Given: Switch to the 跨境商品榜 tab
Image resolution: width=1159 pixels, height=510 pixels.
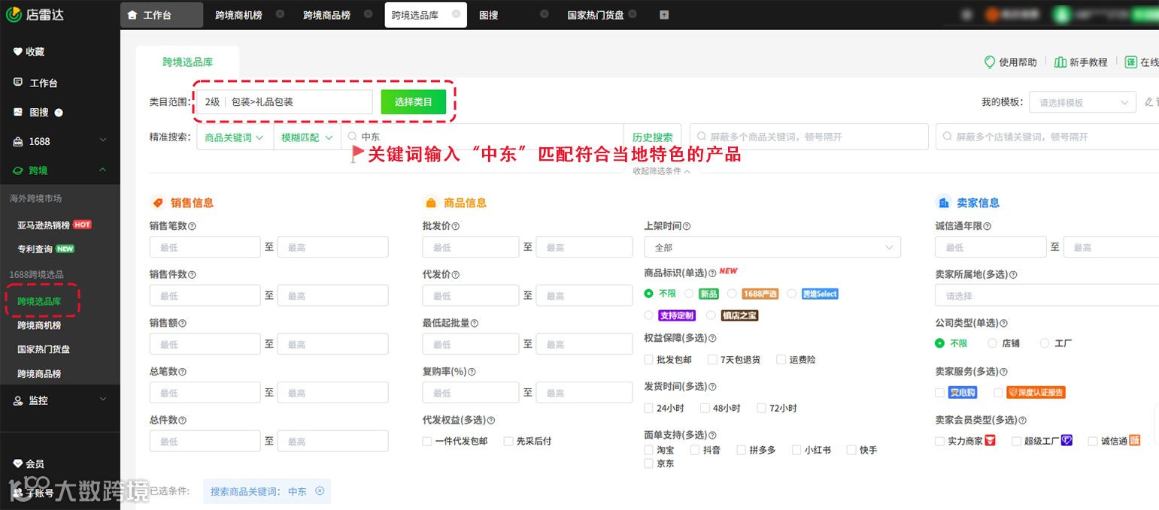Looking at the screenshot, I should [x=326, y=15].
